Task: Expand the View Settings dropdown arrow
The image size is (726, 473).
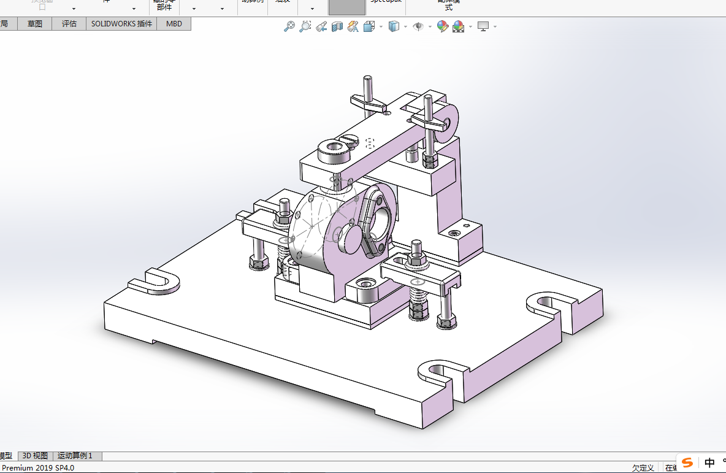Action: click(495, 27)
